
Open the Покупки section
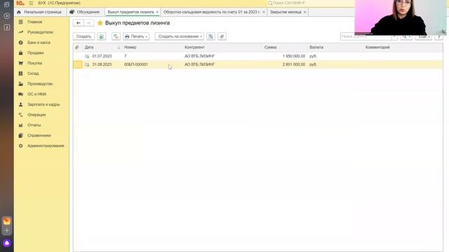coord(34,63)
